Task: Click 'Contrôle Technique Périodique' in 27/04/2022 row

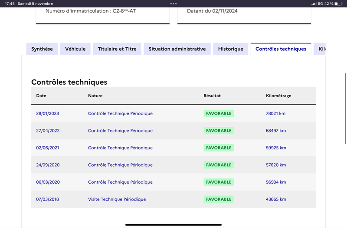Action: point(121,131)
